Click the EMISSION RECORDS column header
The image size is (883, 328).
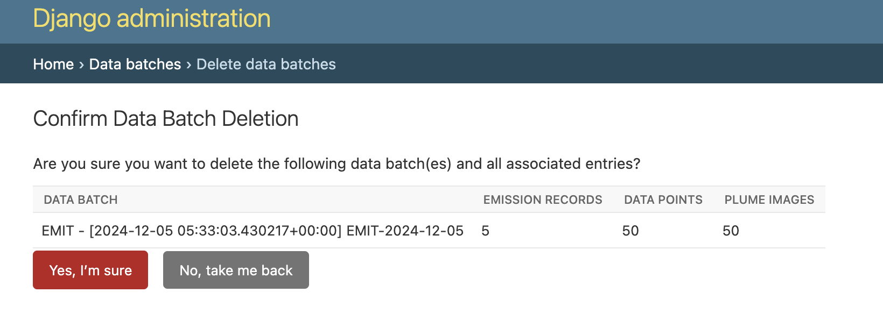542,200
